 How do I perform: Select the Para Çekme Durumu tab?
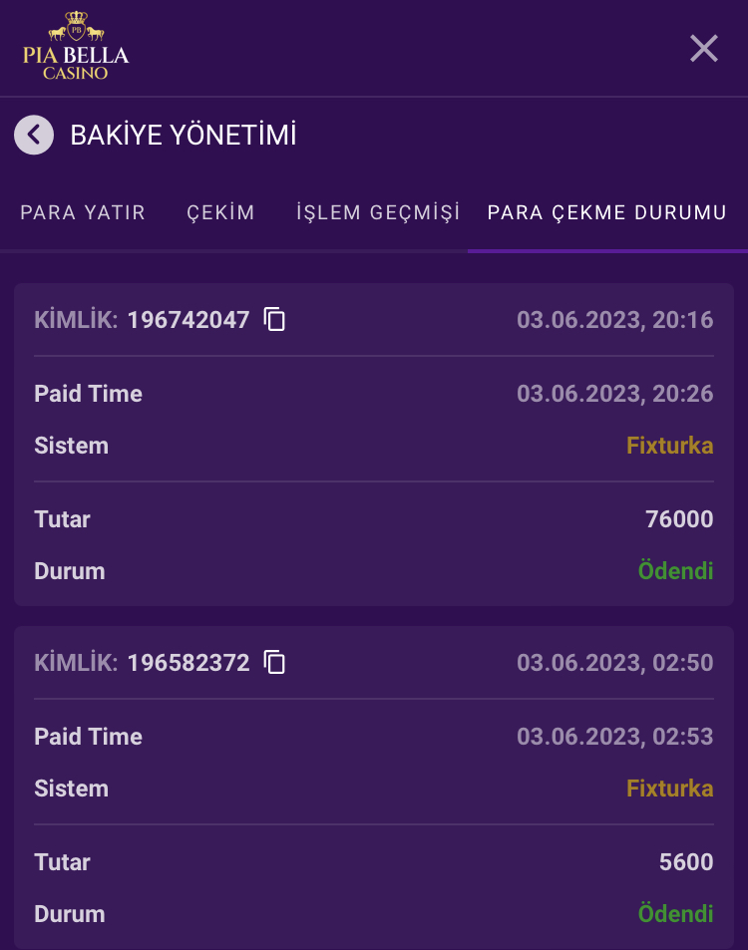click(606, 212)
